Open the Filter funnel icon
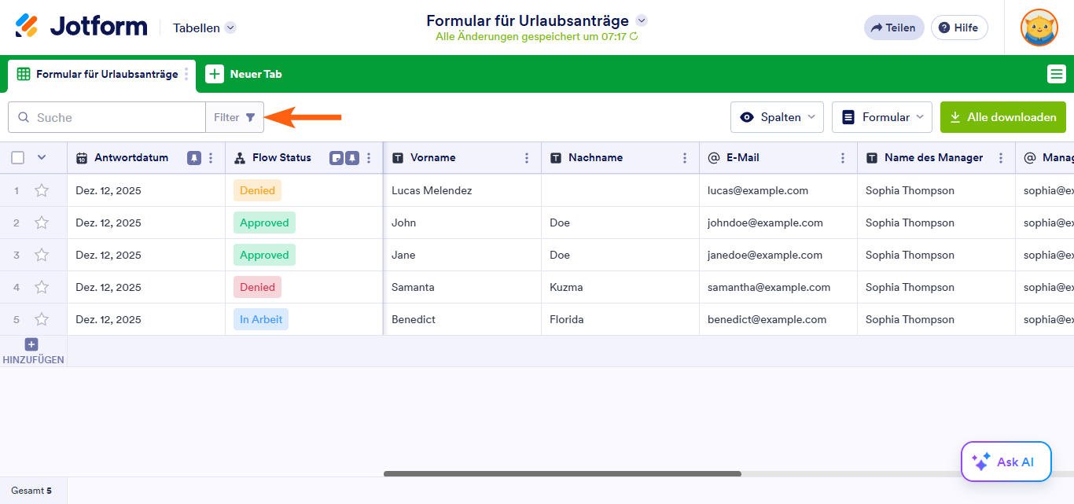This screenshot has width=1074, height=504. (x=250, y=116)
